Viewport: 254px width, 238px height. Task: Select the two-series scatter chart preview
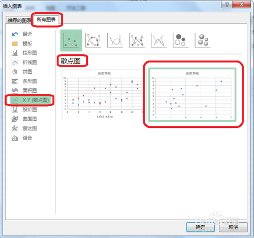pyautogui.click(x=103, y=95)
